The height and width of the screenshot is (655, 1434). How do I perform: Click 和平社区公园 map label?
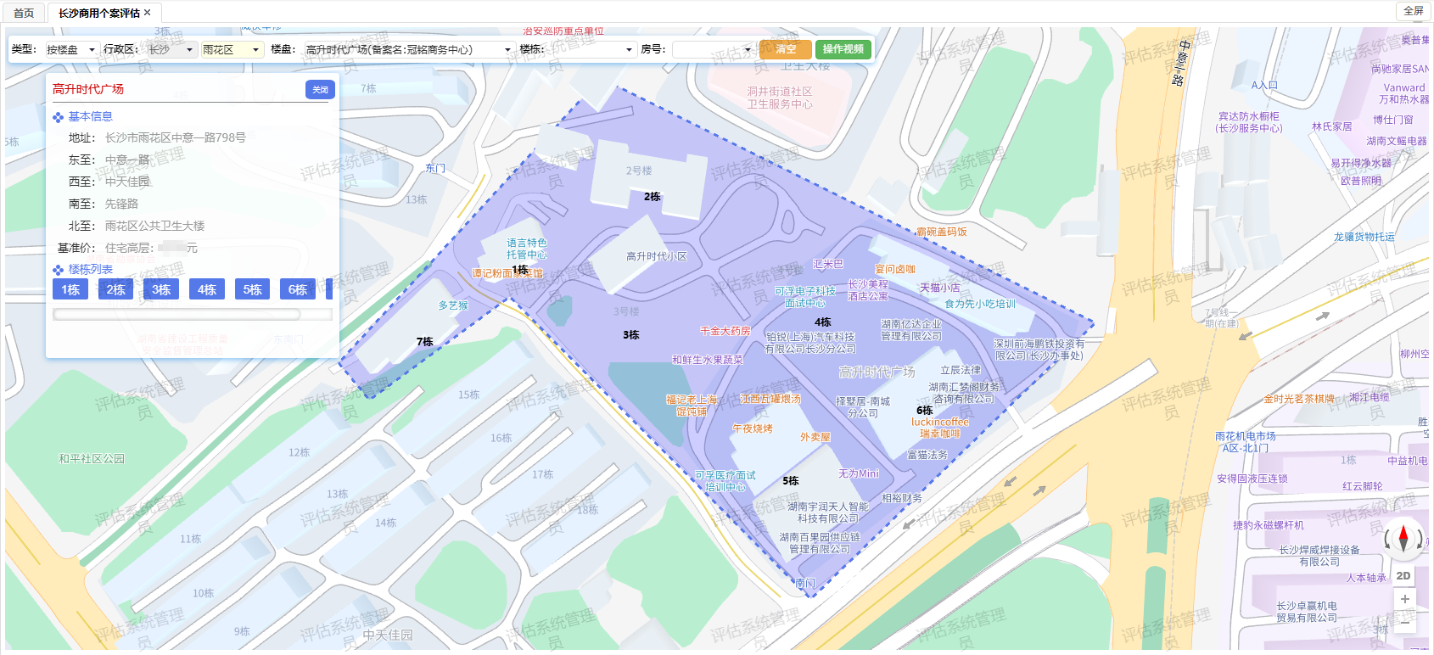pos(92,459)
